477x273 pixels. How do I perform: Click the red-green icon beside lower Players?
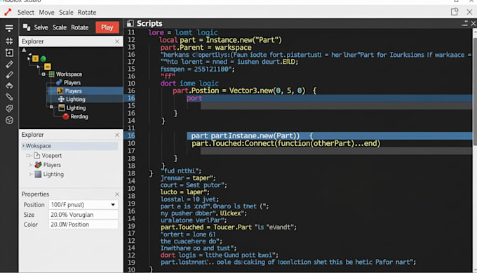click(x=38, y=165)
